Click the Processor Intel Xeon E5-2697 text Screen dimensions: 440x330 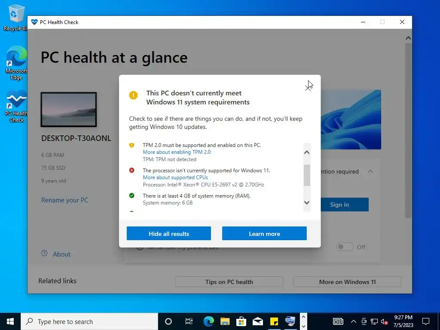203,185
